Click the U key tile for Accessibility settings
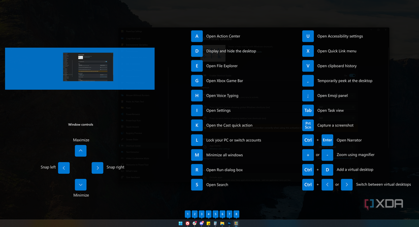Screen dimensions: 419x227 click(x=308, y=37)
